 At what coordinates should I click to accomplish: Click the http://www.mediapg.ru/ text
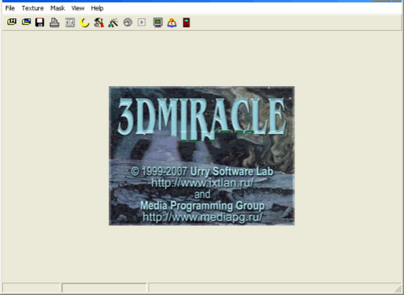[203, 217]
